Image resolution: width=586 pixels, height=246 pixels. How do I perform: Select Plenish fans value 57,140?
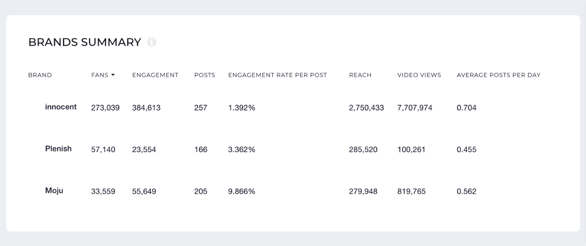coord(103,150)
